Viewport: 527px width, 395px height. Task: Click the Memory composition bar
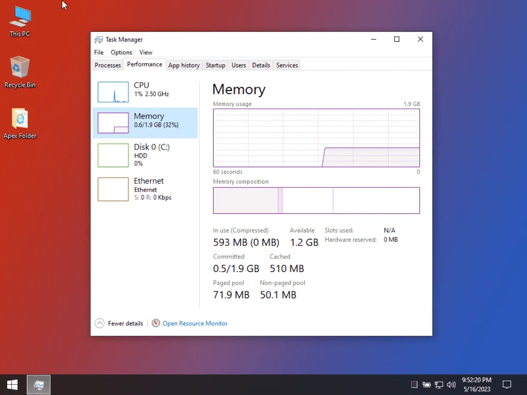tap(316, 201)
